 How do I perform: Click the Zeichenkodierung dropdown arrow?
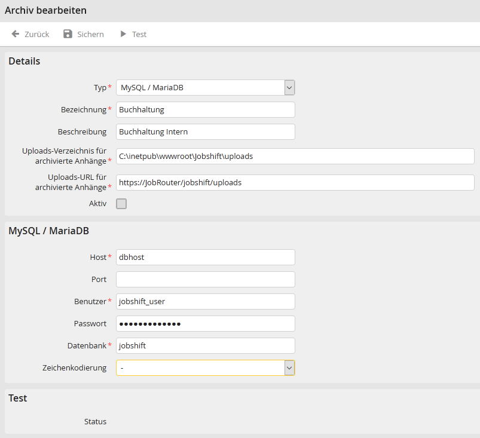click(289, 368)
